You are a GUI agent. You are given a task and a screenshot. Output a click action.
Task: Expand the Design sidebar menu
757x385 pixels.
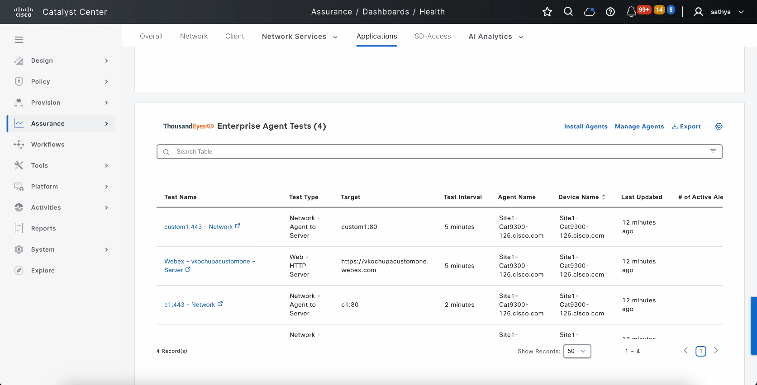61,61
